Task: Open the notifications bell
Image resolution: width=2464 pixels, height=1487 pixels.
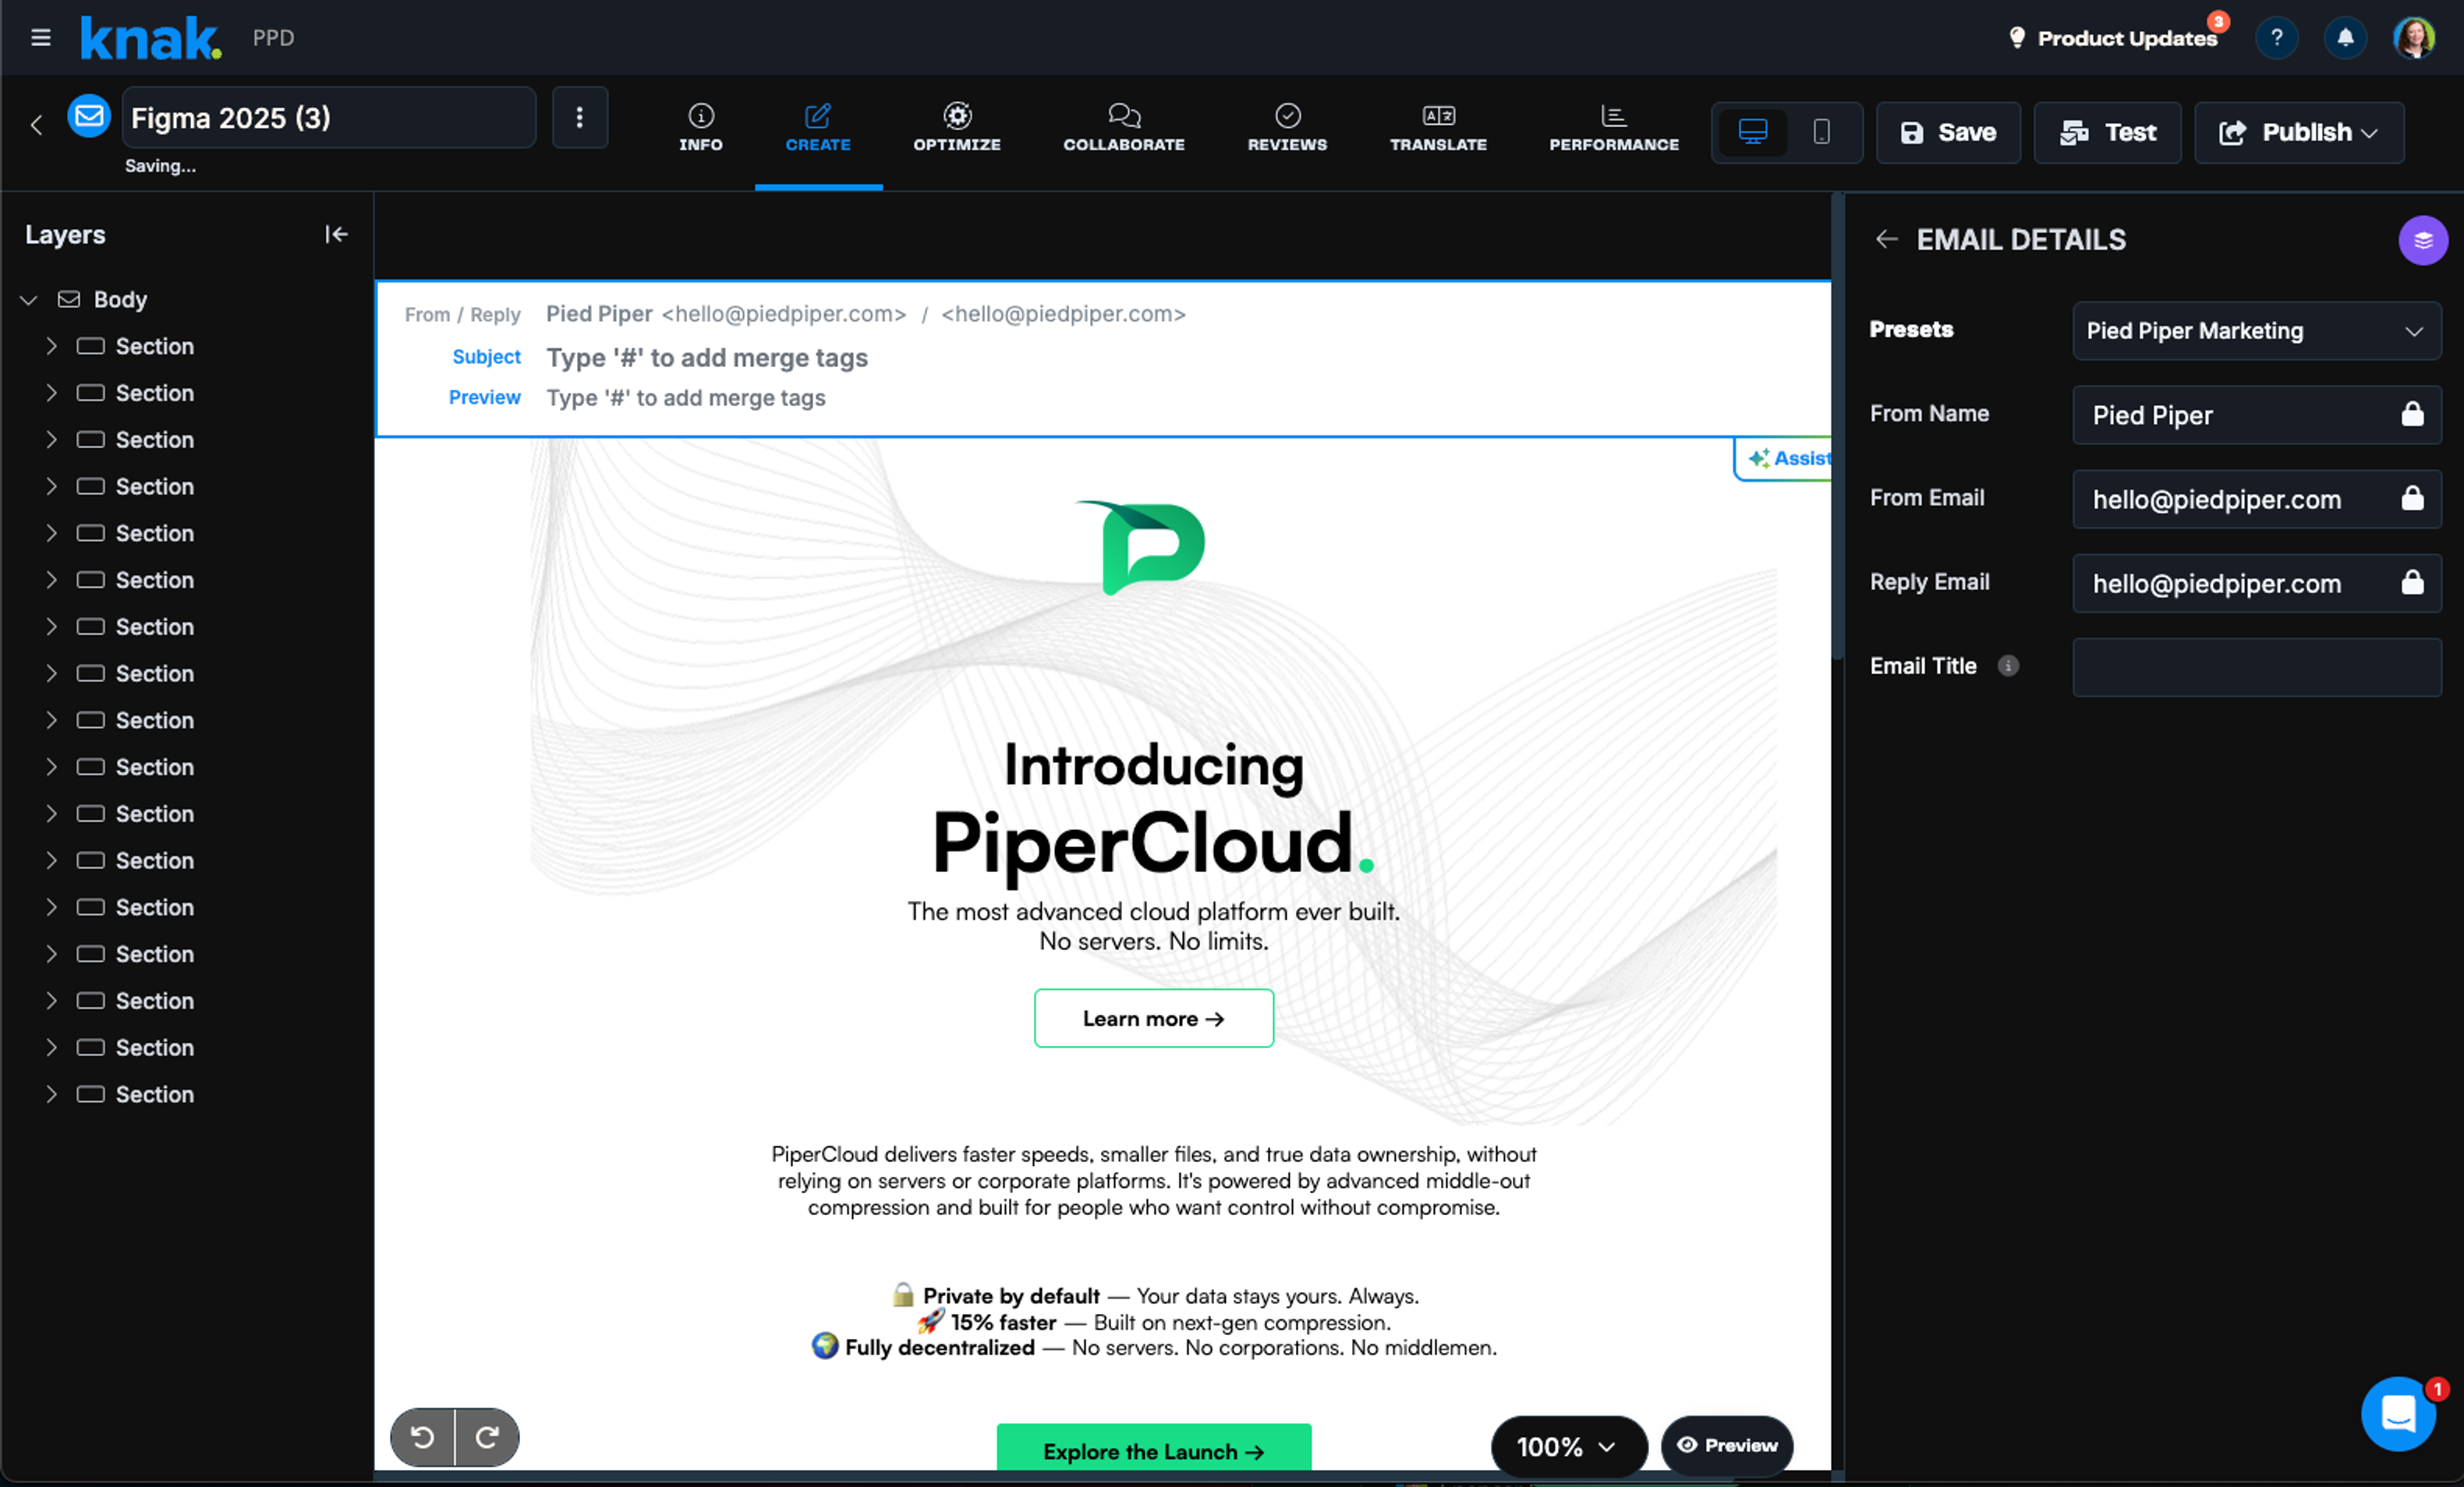Action: 2345,38
